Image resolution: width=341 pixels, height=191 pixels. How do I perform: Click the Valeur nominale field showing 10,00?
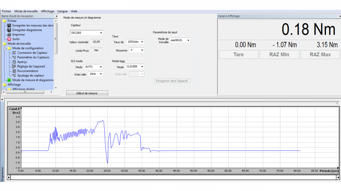(x=96, y=42)
